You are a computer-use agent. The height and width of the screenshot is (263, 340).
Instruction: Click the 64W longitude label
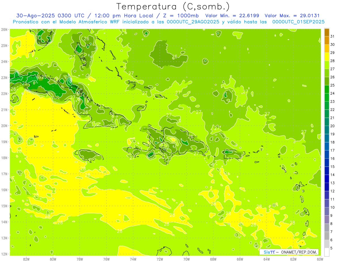[267, 259]
